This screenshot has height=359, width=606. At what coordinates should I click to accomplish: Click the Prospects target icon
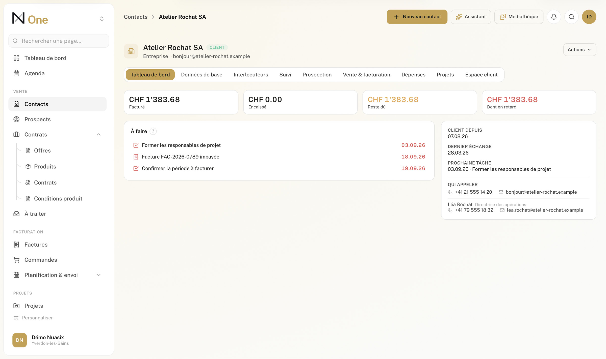pyautogui.click(x=16, y=119)
